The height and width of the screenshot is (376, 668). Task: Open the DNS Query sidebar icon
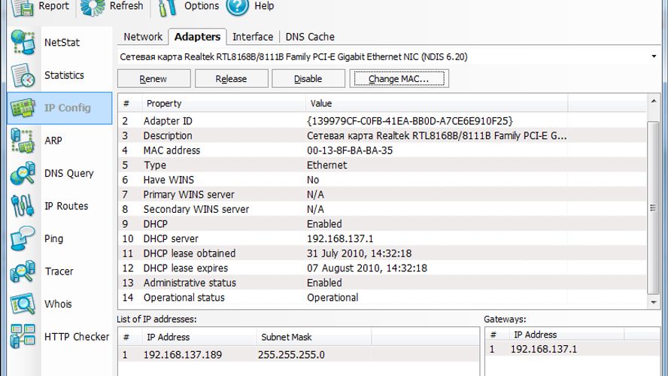[x=23, y=173]
